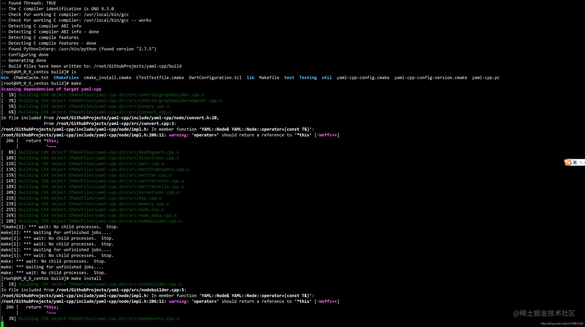Screen dimensions: 585x327
Task: Click the 28% nodebuilder.cpp.o build line
Action: 91,221
